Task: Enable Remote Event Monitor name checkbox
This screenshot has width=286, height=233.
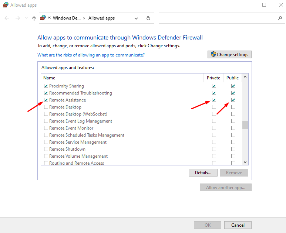Action: (46, 128)
